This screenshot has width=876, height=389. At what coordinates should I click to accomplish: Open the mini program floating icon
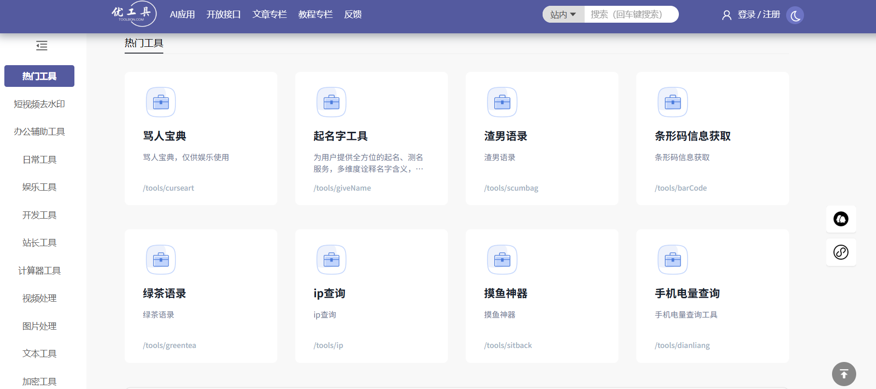tap(841, 252)
